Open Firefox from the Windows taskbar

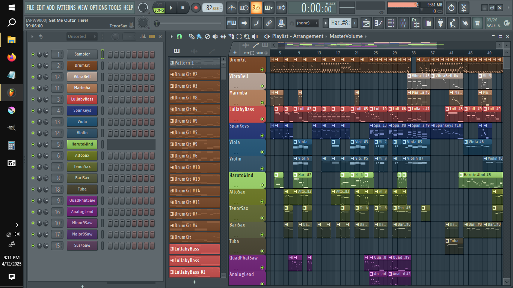[x=12, y=57]
